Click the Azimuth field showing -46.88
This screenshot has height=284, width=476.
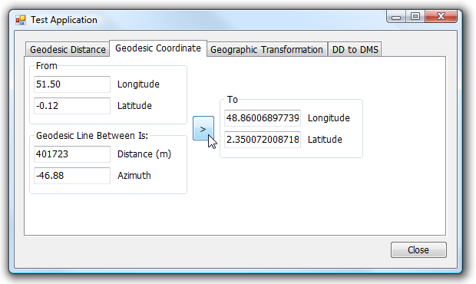tap(72, 176)
